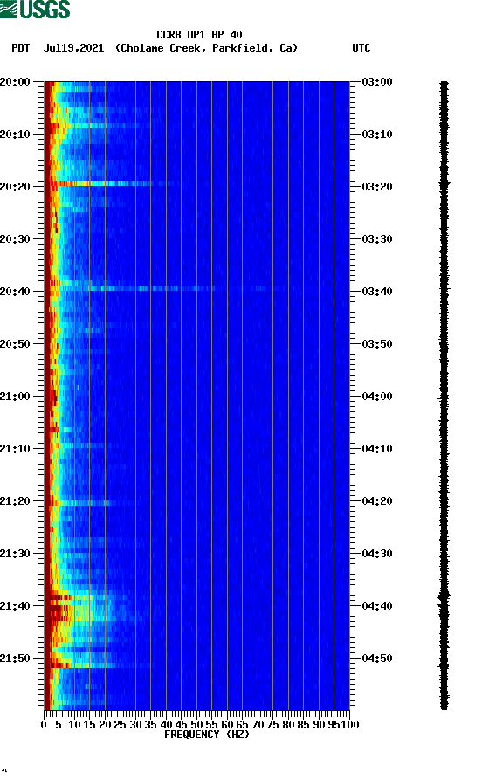Image resolution: width=482 pixels, height=780 pixels.
Task: Click the '04:50' UTC time label
Action: 377,658
